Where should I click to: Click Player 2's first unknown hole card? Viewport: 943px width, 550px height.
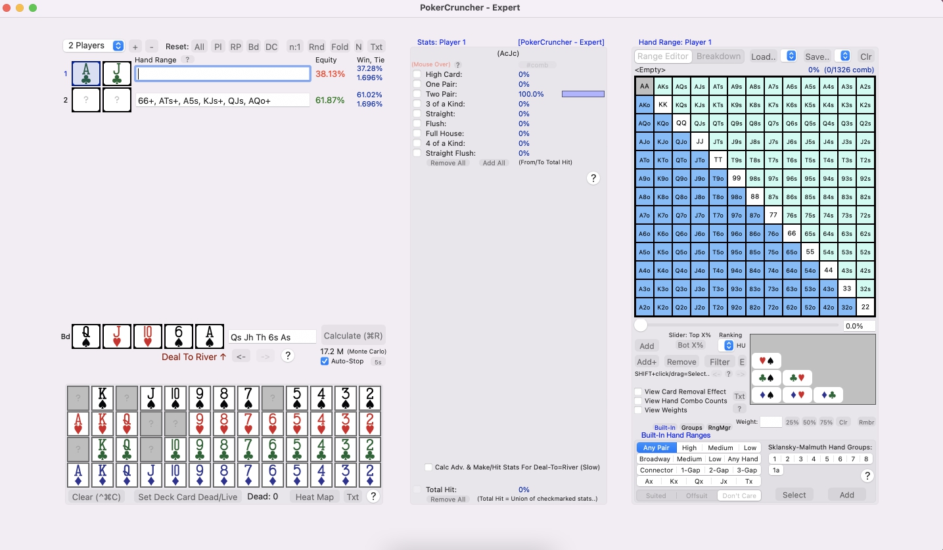click(86, 100)
